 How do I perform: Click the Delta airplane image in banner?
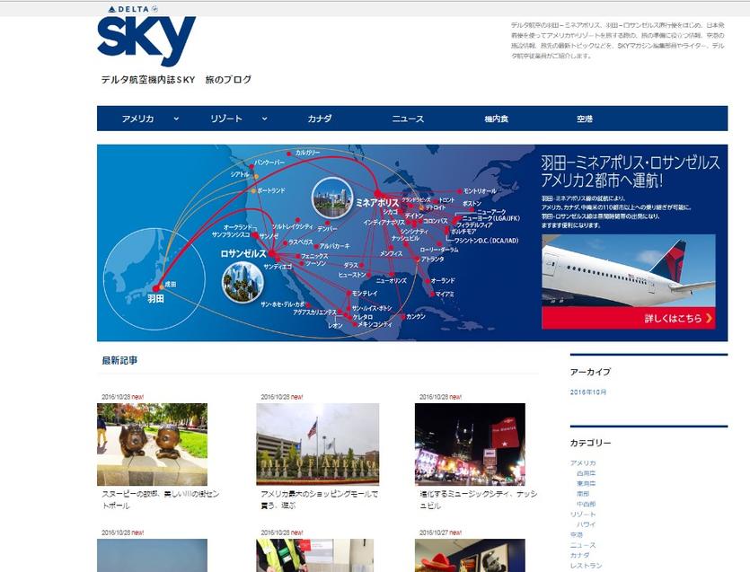628,270
